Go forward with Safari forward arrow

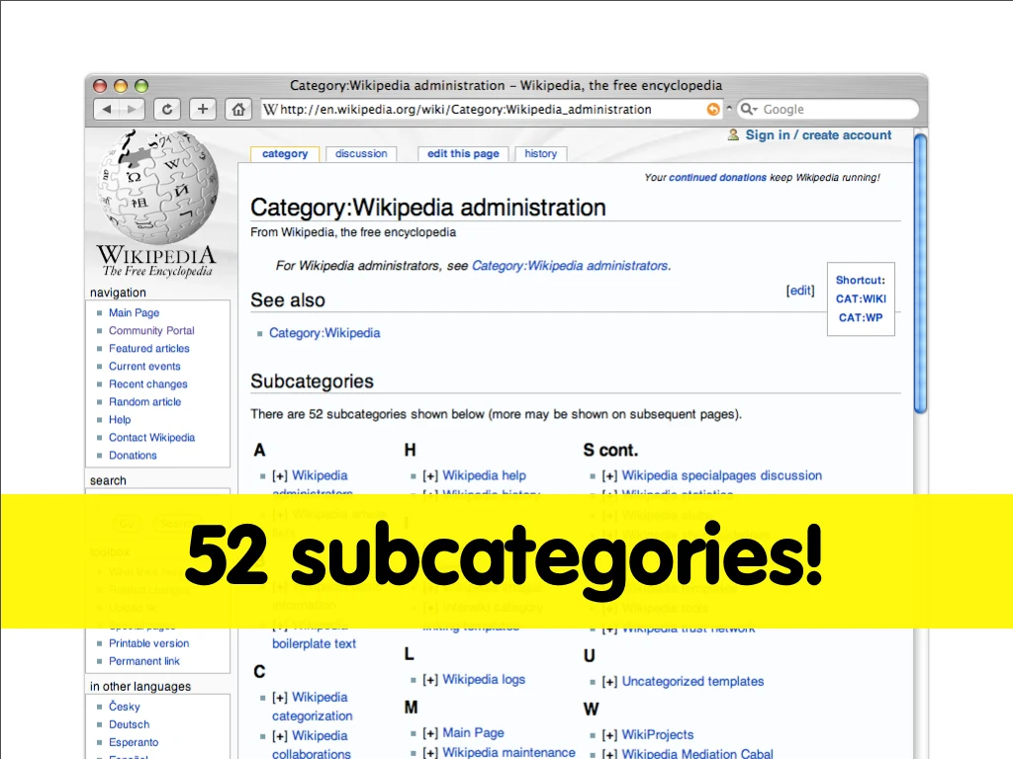[132, 109]
